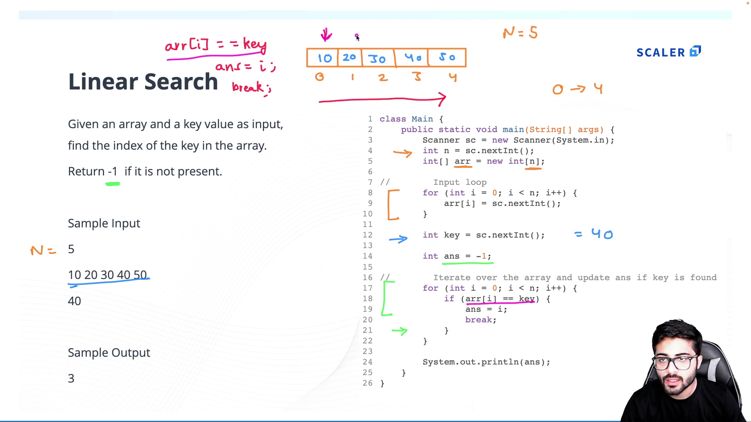Click the SCALER logo

(x=668, y=52)
